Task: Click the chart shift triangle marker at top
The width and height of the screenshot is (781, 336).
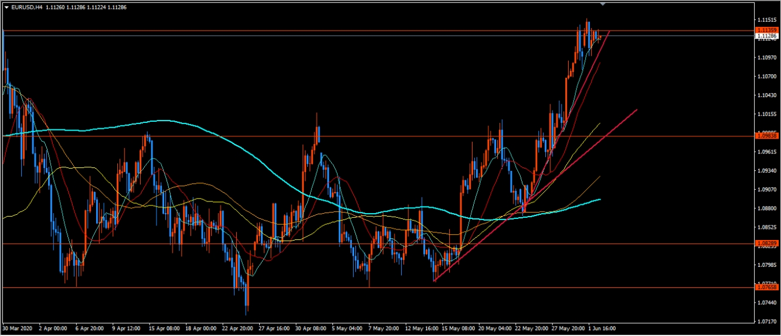Action: (603, 4)
